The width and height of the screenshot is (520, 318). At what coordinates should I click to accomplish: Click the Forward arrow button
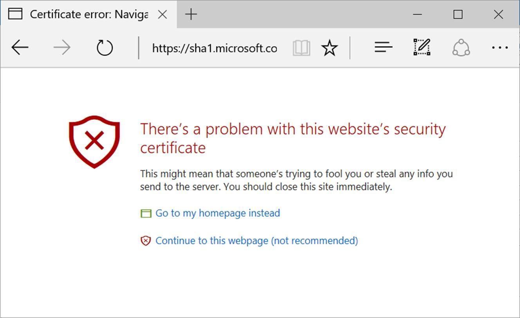pyautogui.click(x=62, y=48)
